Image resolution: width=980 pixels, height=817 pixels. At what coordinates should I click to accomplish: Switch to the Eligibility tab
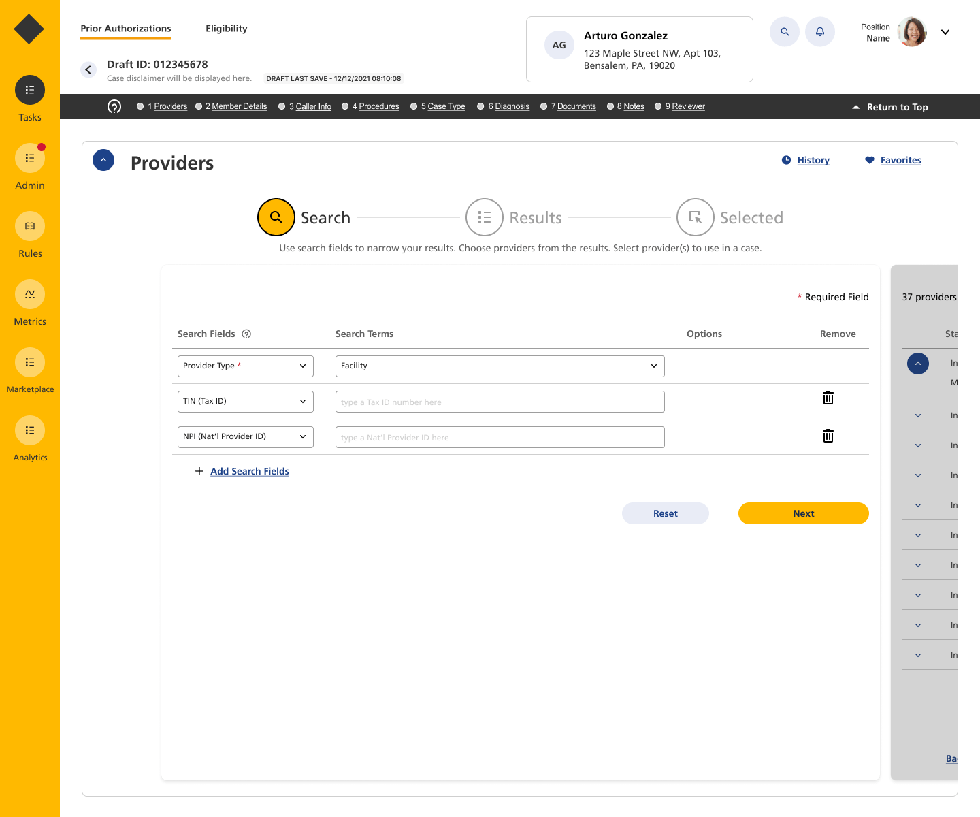coord(226,29)
